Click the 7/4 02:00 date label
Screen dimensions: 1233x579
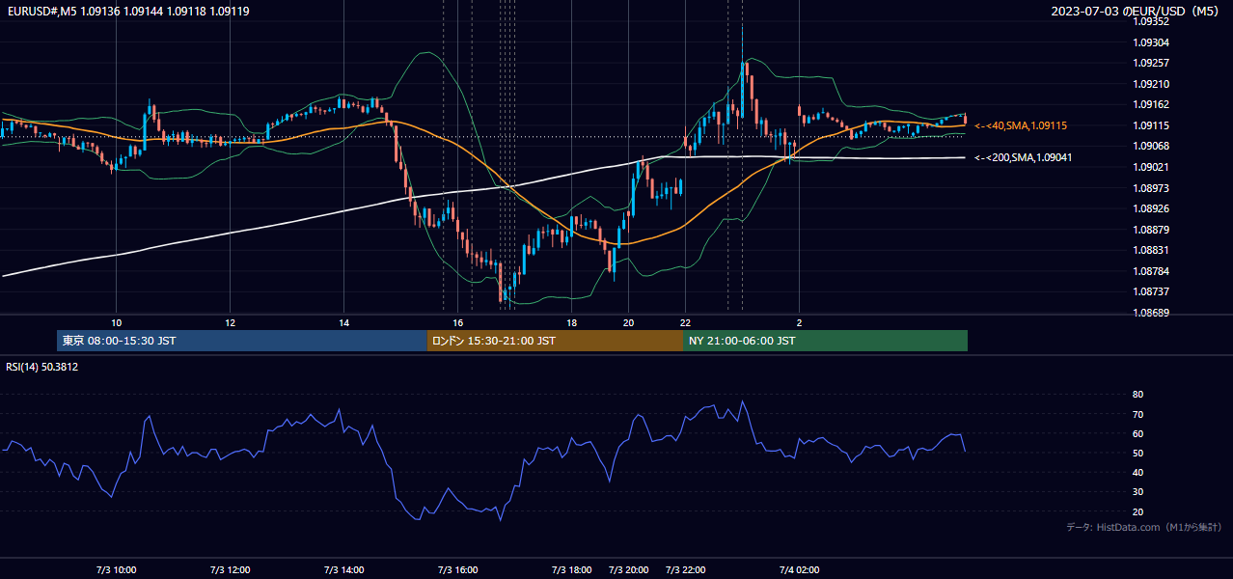[x=799, y=570]
